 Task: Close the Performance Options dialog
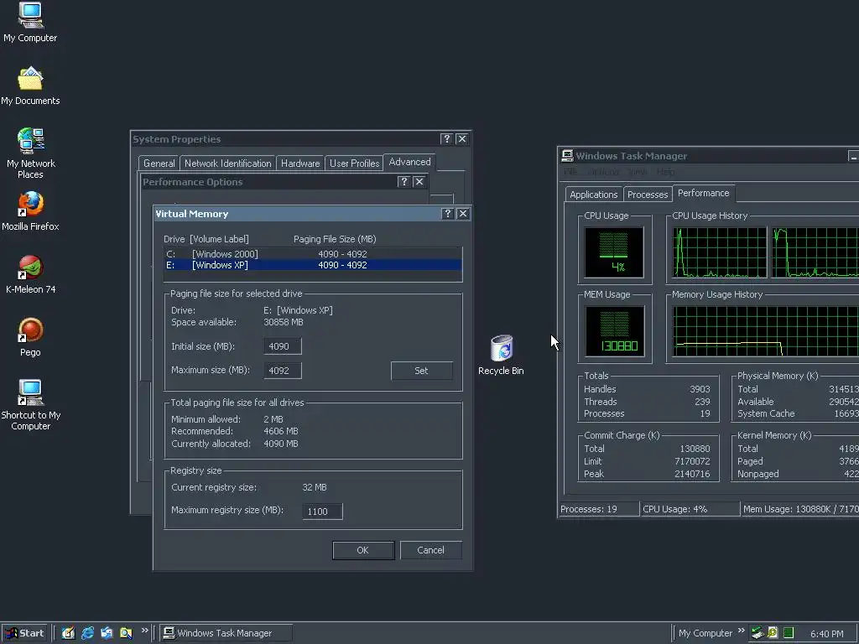pos(419,182)
